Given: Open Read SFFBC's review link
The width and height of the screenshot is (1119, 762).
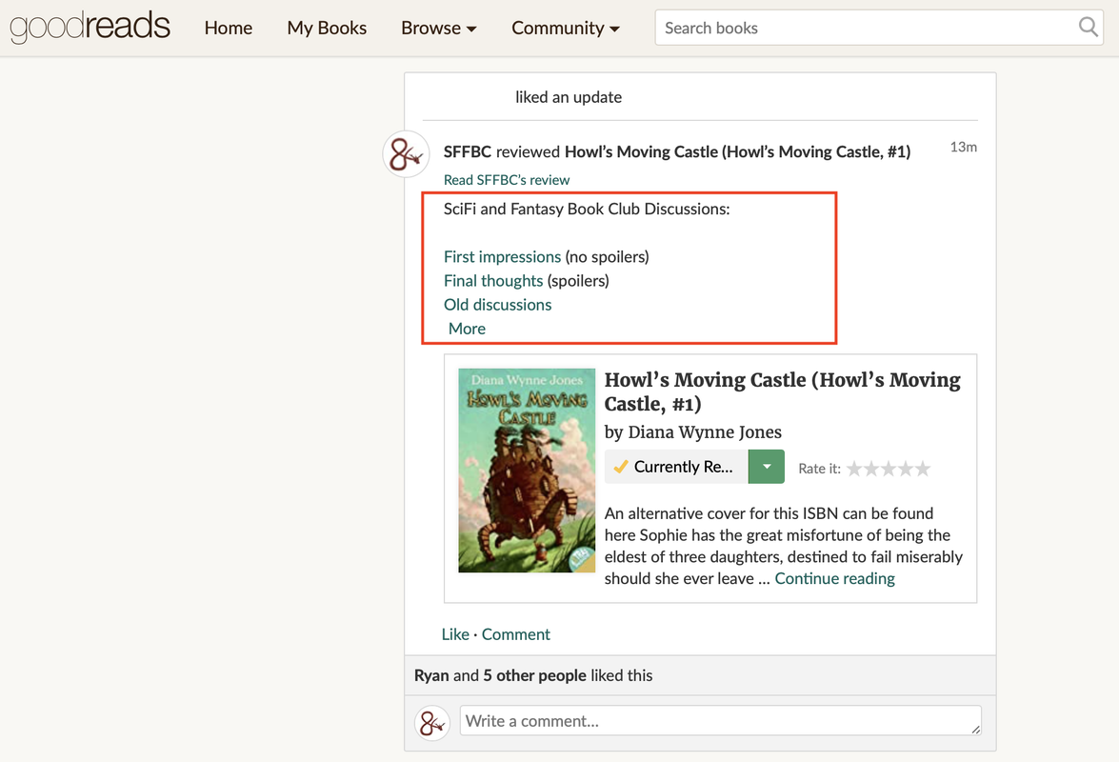Looking at the screenshot, I should 507,180.
